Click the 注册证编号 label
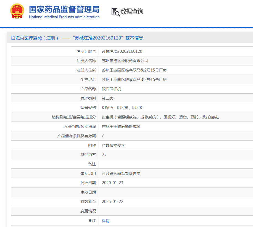 pos(86,51)
